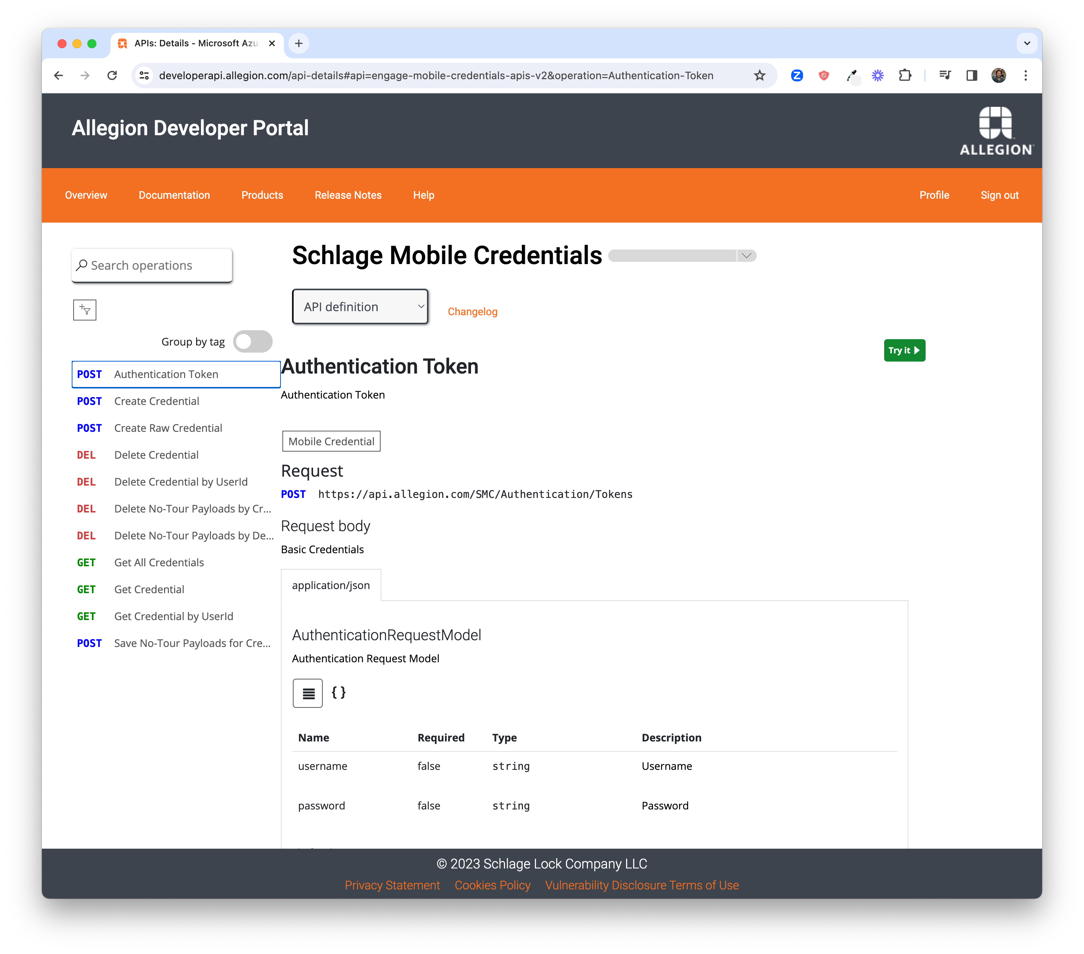
Task: Click the Allegion logo in the top right
Action: (995, 129)
